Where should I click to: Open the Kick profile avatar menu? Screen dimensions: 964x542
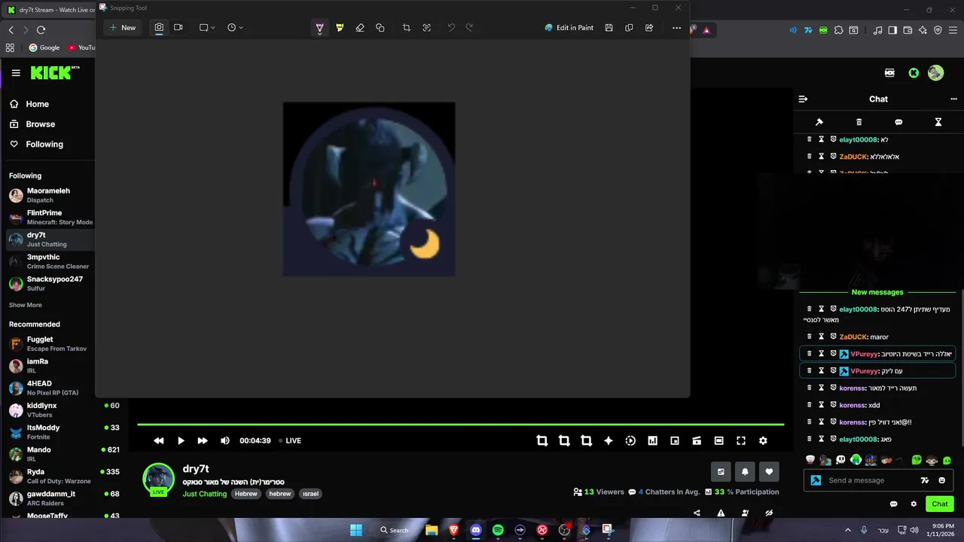point(935,73)
